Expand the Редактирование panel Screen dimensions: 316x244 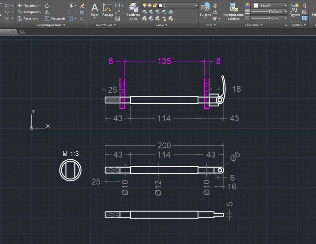[51, 25]
